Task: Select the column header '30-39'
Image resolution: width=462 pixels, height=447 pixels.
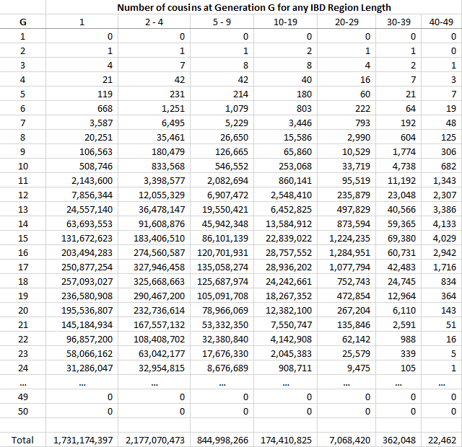Action: coord(398,22)
